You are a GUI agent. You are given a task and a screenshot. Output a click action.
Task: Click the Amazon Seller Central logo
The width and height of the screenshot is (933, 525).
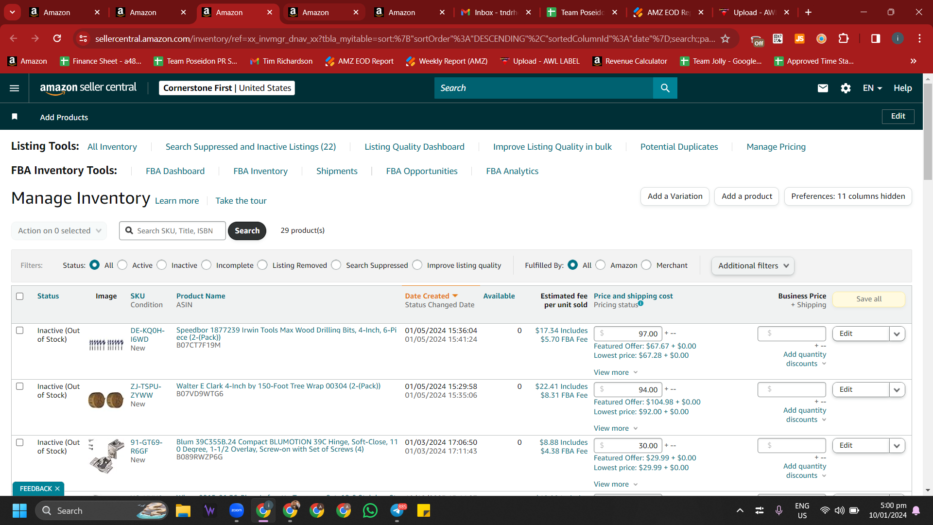coord(88,88)
